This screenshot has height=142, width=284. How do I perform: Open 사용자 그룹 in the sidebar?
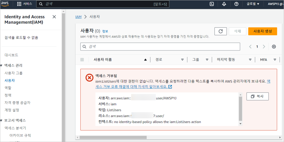click(14, 73)
